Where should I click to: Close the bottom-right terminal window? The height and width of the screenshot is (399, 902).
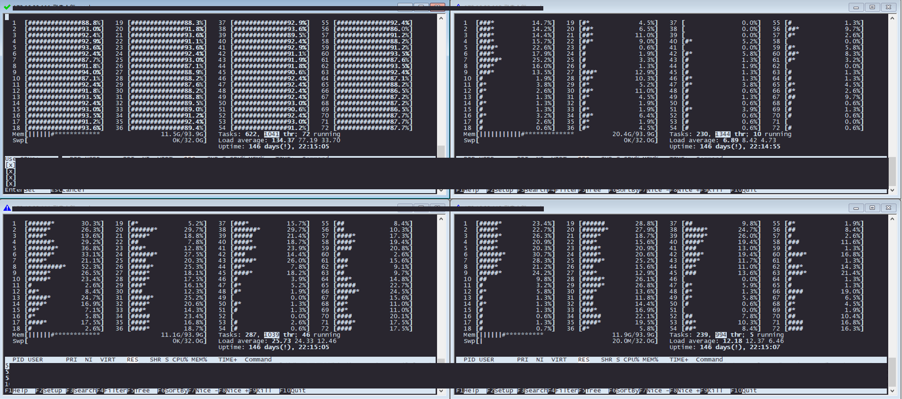(x=888, y=208)
